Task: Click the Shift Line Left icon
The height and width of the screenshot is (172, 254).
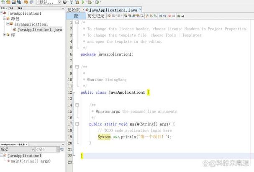Action: [x=160, y=16]
